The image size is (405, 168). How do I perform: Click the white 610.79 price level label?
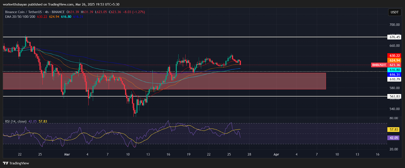(x=395, y=79)
